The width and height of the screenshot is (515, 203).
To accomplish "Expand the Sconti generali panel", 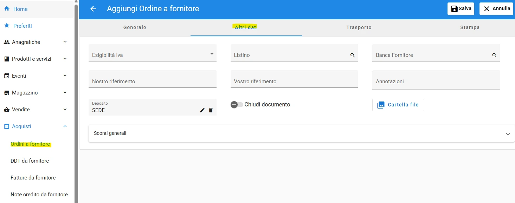I will (x=302, y=133).
